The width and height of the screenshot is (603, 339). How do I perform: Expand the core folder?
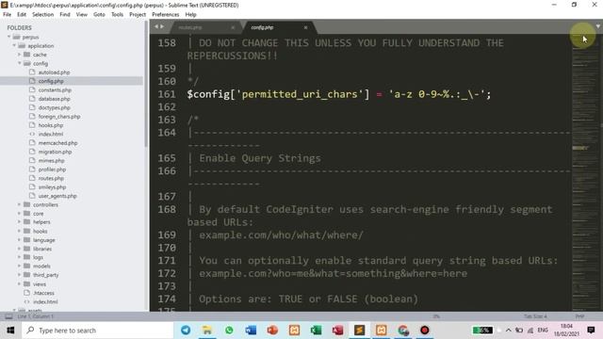19,214
